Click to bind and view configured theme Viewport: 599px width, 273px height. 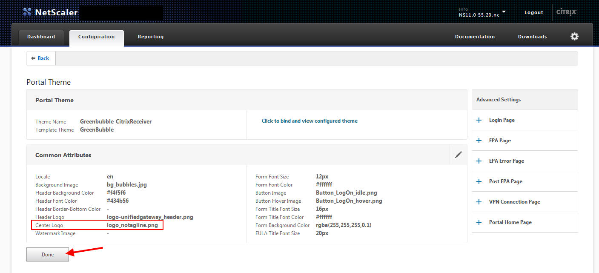pos(310,121)
